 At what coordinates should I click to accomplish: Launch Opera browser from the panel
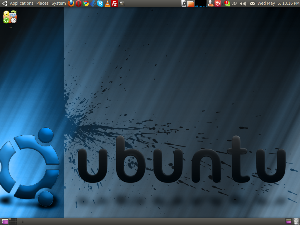pos(79,4)
